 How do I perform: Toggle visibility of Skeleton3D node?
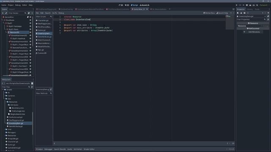[x=30, y=33]
